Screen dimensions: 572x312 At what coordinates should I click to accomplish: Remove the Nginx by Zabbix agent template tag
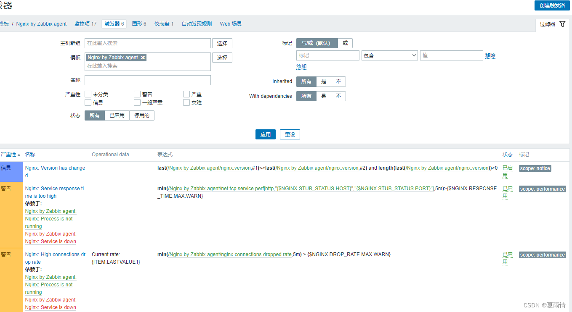(x=143, y=58)
